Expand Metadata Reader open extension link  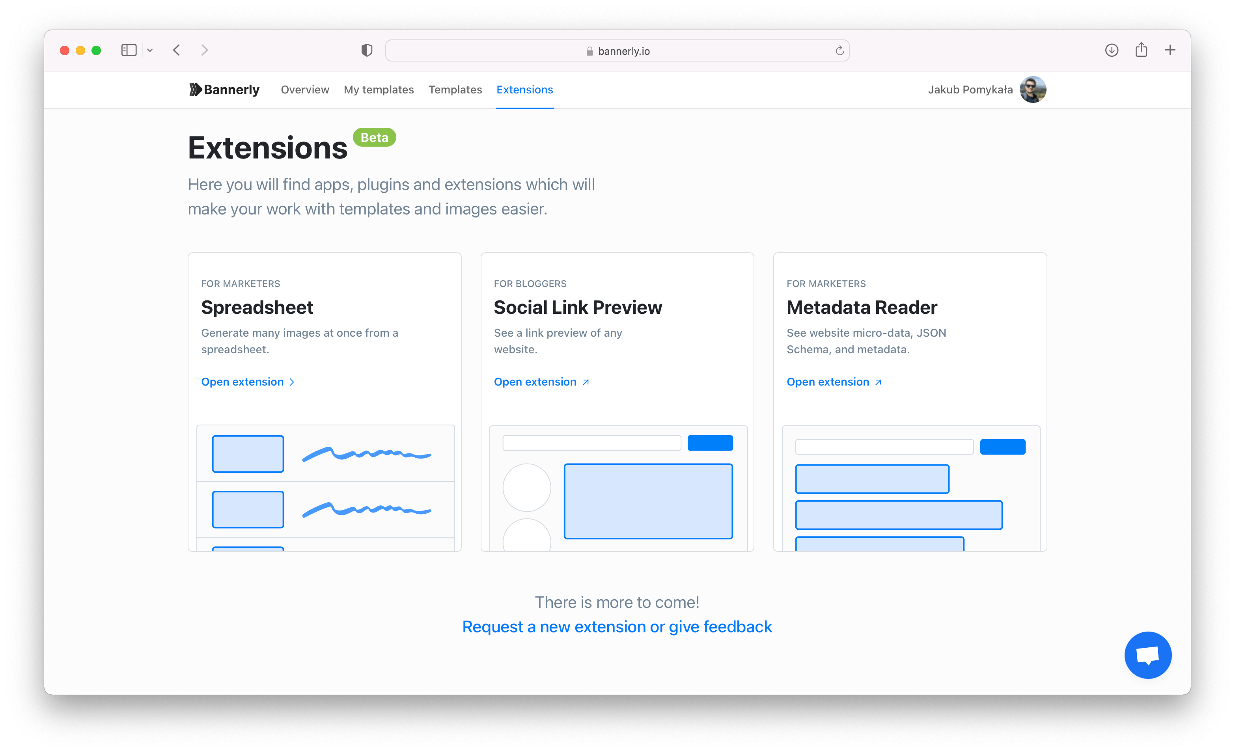pos(832,382)
